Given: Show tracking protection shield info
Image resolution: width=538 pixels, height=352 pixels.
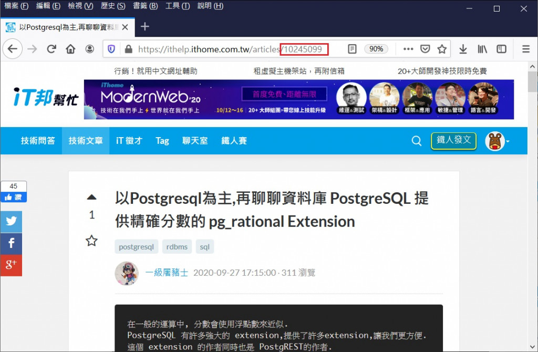Looking at the screenshot, I should [x=111, y=49].
